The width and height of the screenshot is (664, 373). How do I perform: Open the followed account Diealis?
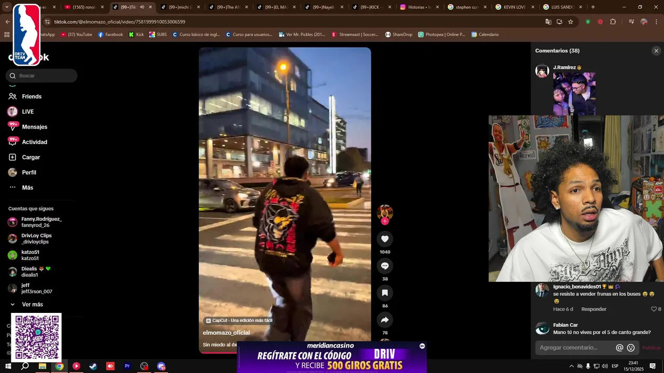click(x=30, y=272)
